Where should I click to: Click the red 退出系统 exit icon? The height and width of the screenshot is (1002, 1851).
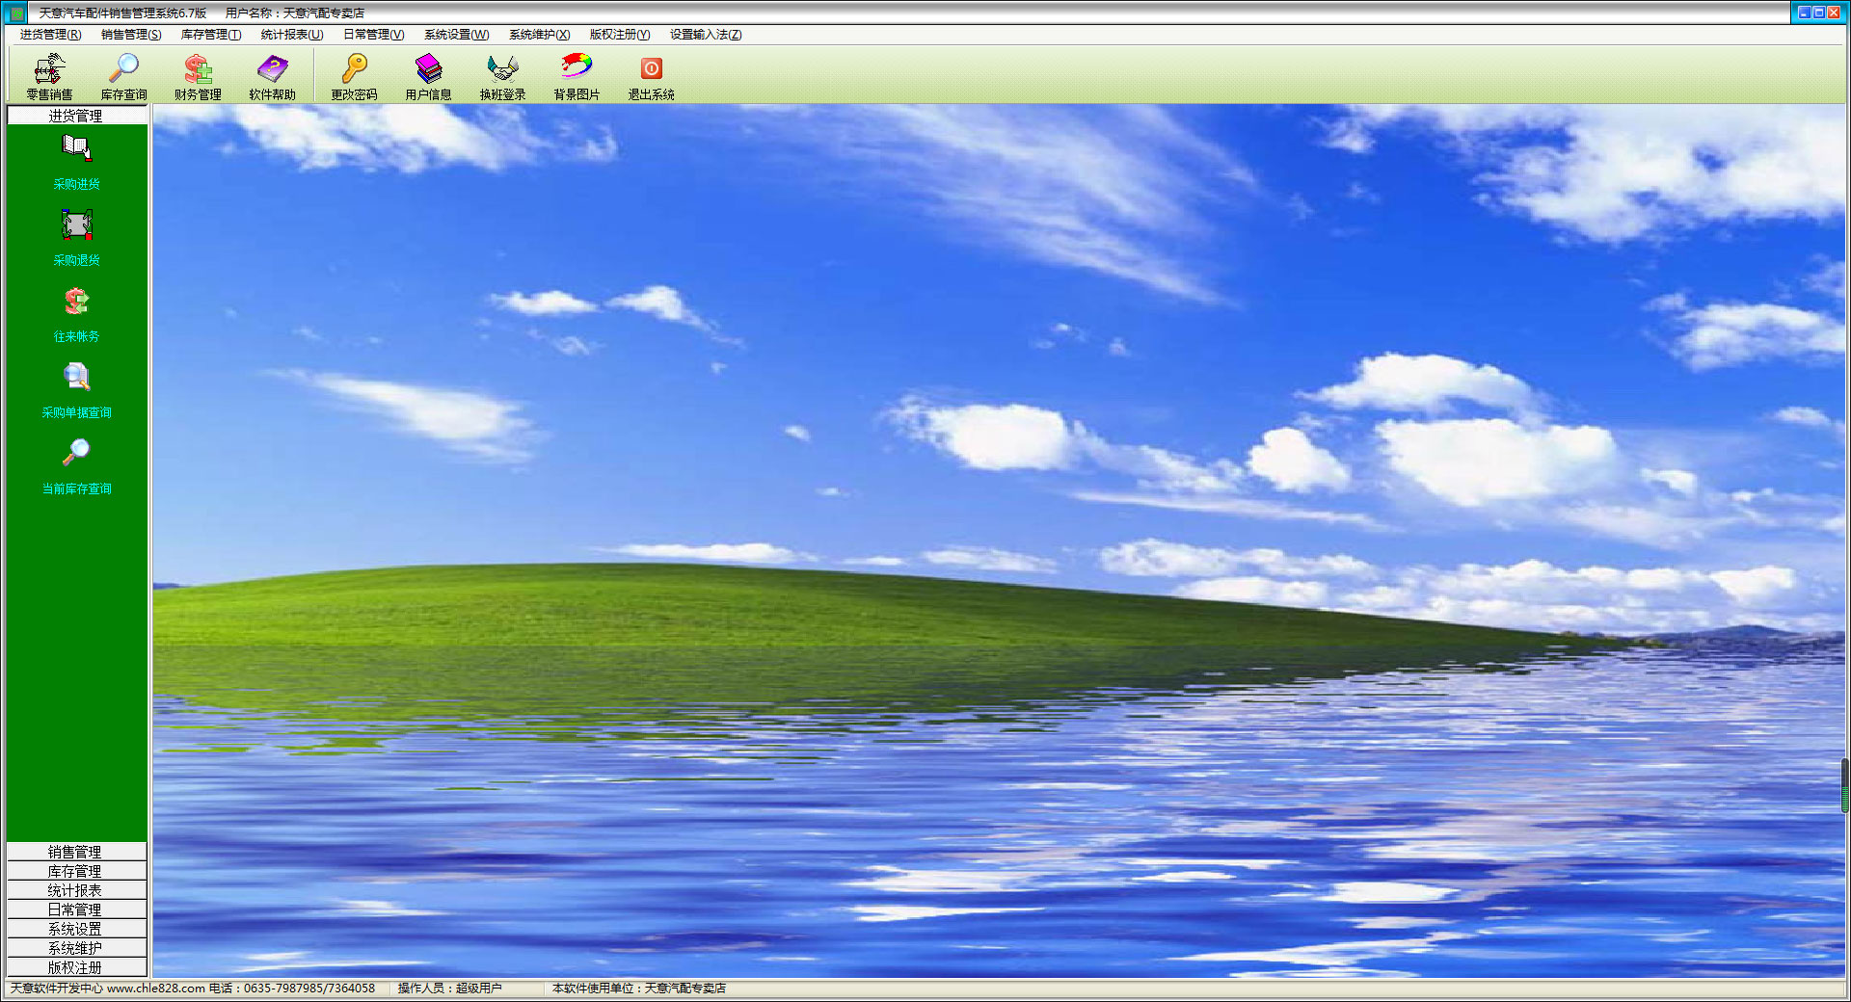click(x=651, y=76)
